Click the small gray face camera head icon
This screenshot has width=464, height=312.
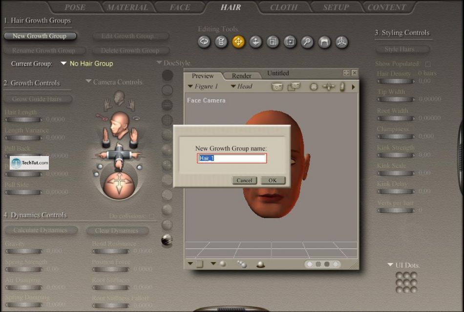tap(119, 98)
